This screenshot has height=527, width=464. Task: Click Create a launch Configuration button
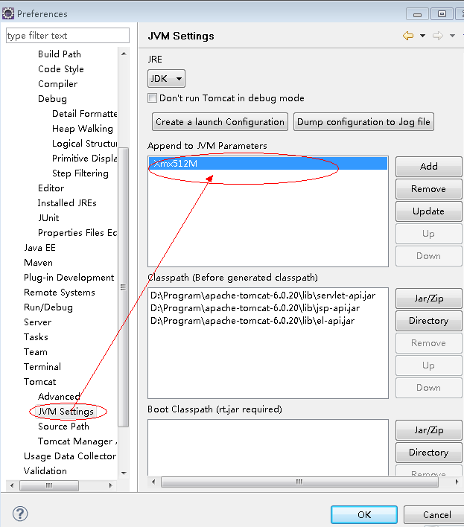point(220,121)
